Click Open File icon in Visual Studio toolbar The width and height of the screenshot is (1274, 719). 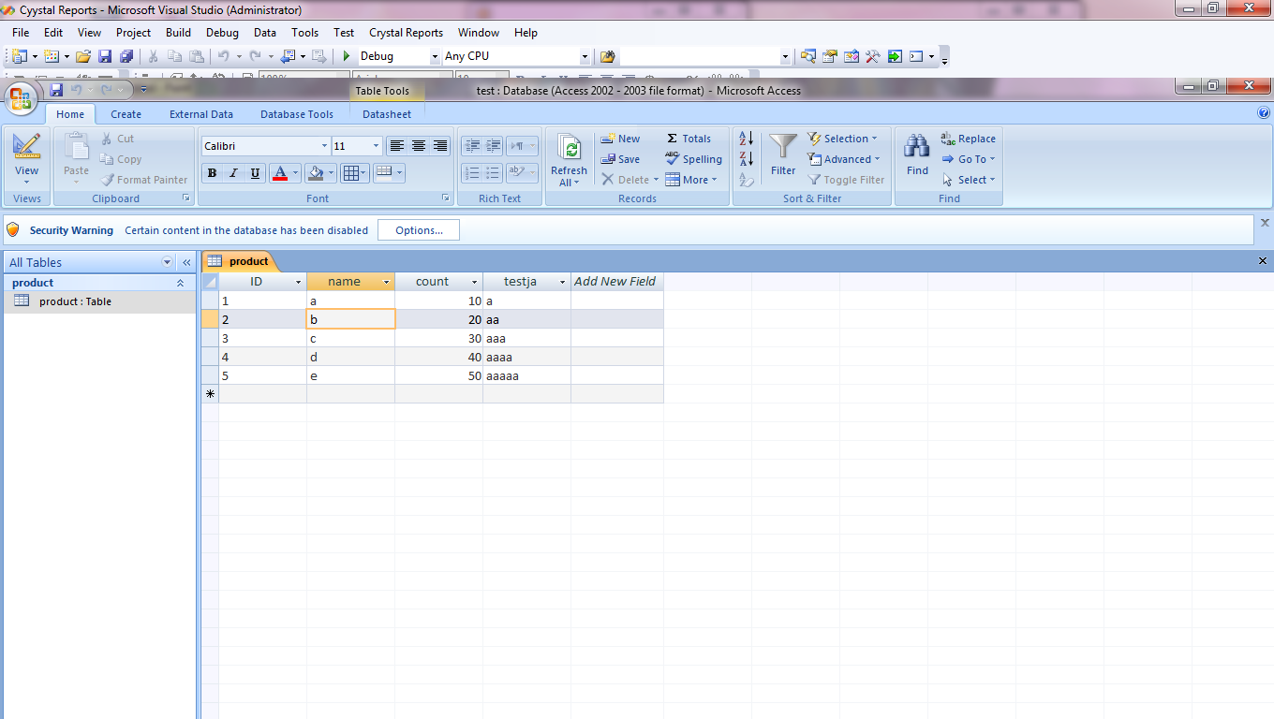(83, 56)
